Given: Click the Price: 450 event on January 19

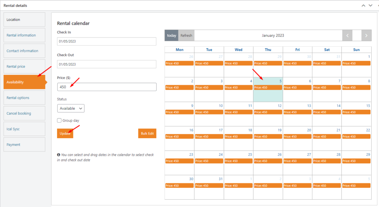Looking at the screenshot, I should (x=268, y=137).
